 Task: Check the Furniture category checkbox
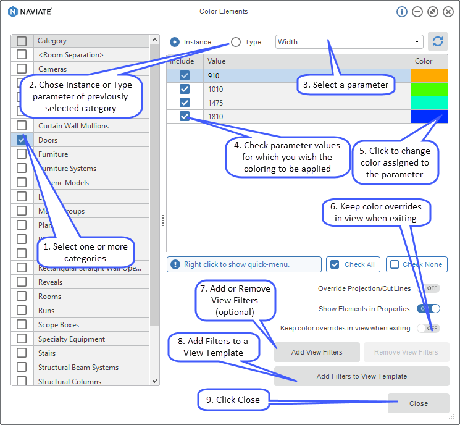point(22,153)
